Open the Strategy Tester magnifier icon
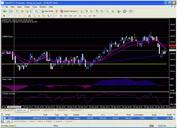Viewport: 177px width, 128px height. [x=37, y=11]
